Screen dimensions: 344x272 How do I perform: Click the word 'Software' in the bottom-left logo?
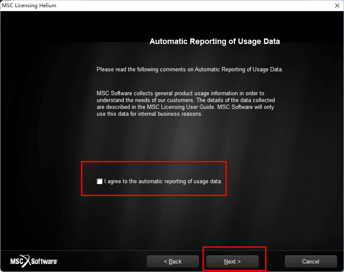(44, 261)
